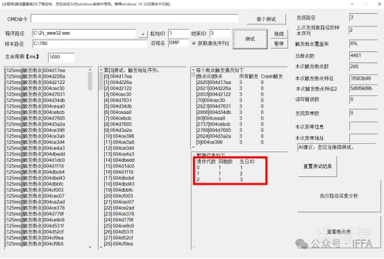This screenshot has width=384, height=259.
Task: Select sequence entry [5]:004d34db
Action: click(x=118, y=106)
